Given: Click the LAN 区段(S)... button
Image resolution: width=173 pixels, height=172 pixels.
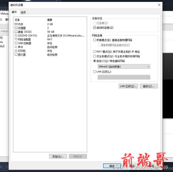Looking at the screenshot, I should [x=128, y=86].
